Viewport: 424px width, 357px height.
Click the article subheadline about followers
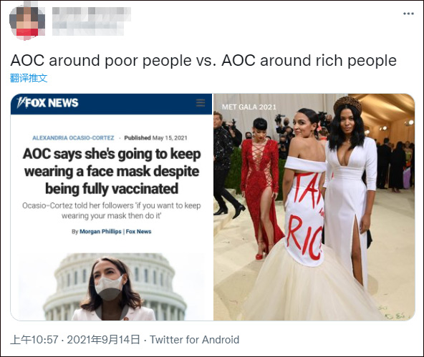click(x=112, y=210)
